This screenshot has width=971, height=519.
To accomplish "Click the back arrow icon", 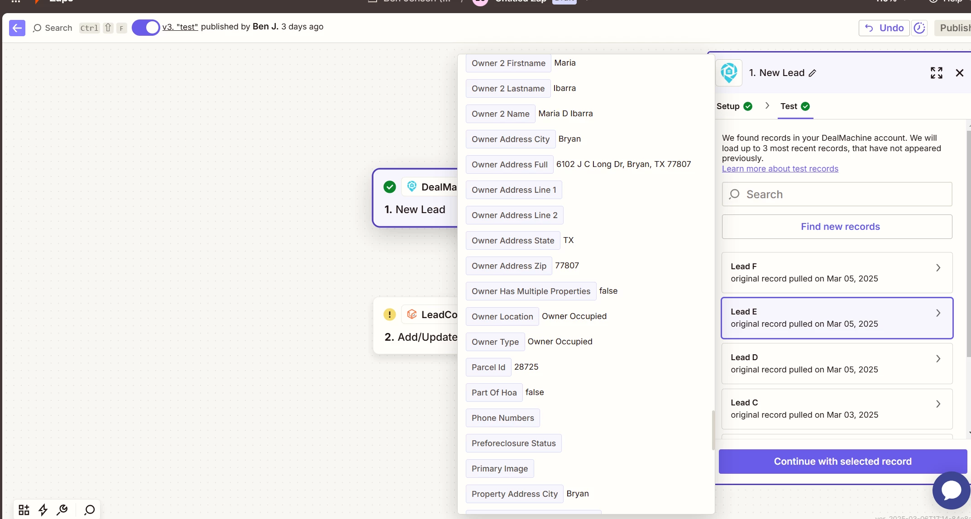I will 17,28.
